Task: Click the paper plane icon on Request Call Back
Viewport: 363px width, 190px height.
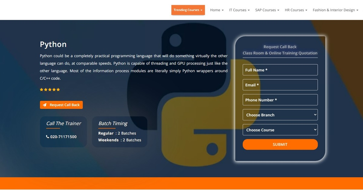Action: [45, 105]
